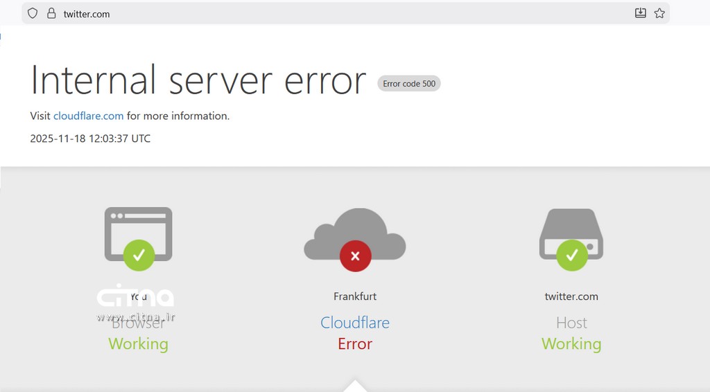
Task: Click the red X error badge
Action: point(355,256)
